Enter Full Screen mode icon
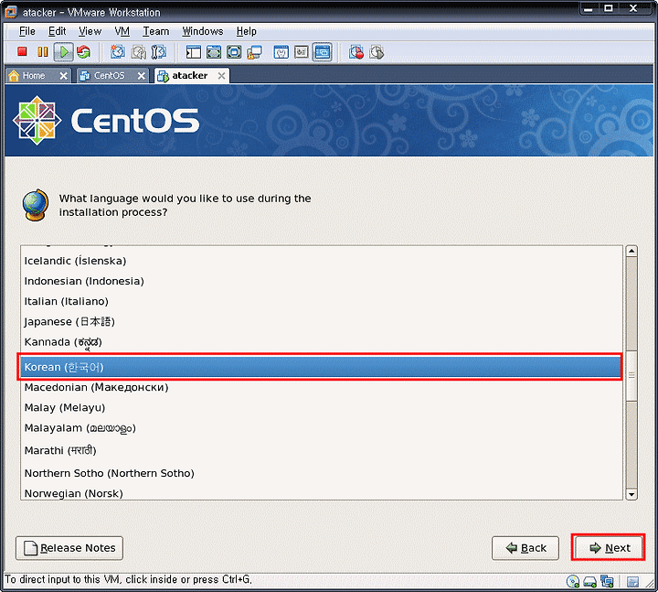 point(234,52)
